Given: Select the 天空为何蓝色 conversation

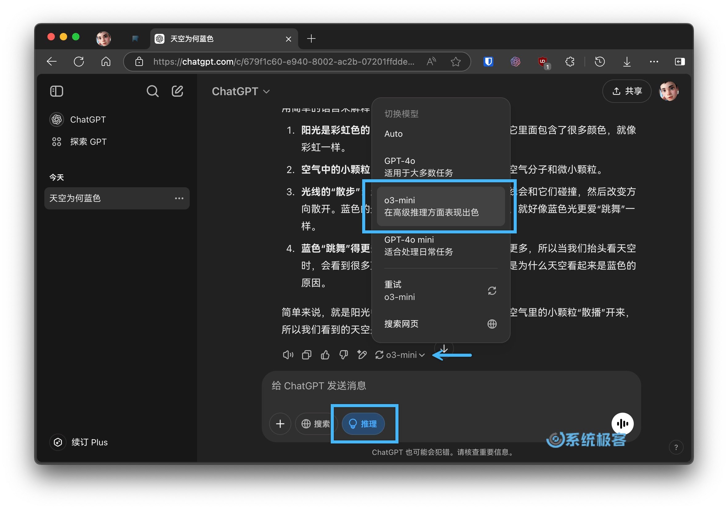Looking at the screenshot, I should [117, 198].
